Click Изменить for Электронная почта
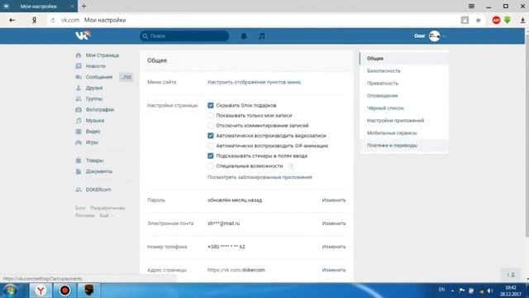This screenshot has height=298, width=529. pyautogui.click(x=334, y=223)
